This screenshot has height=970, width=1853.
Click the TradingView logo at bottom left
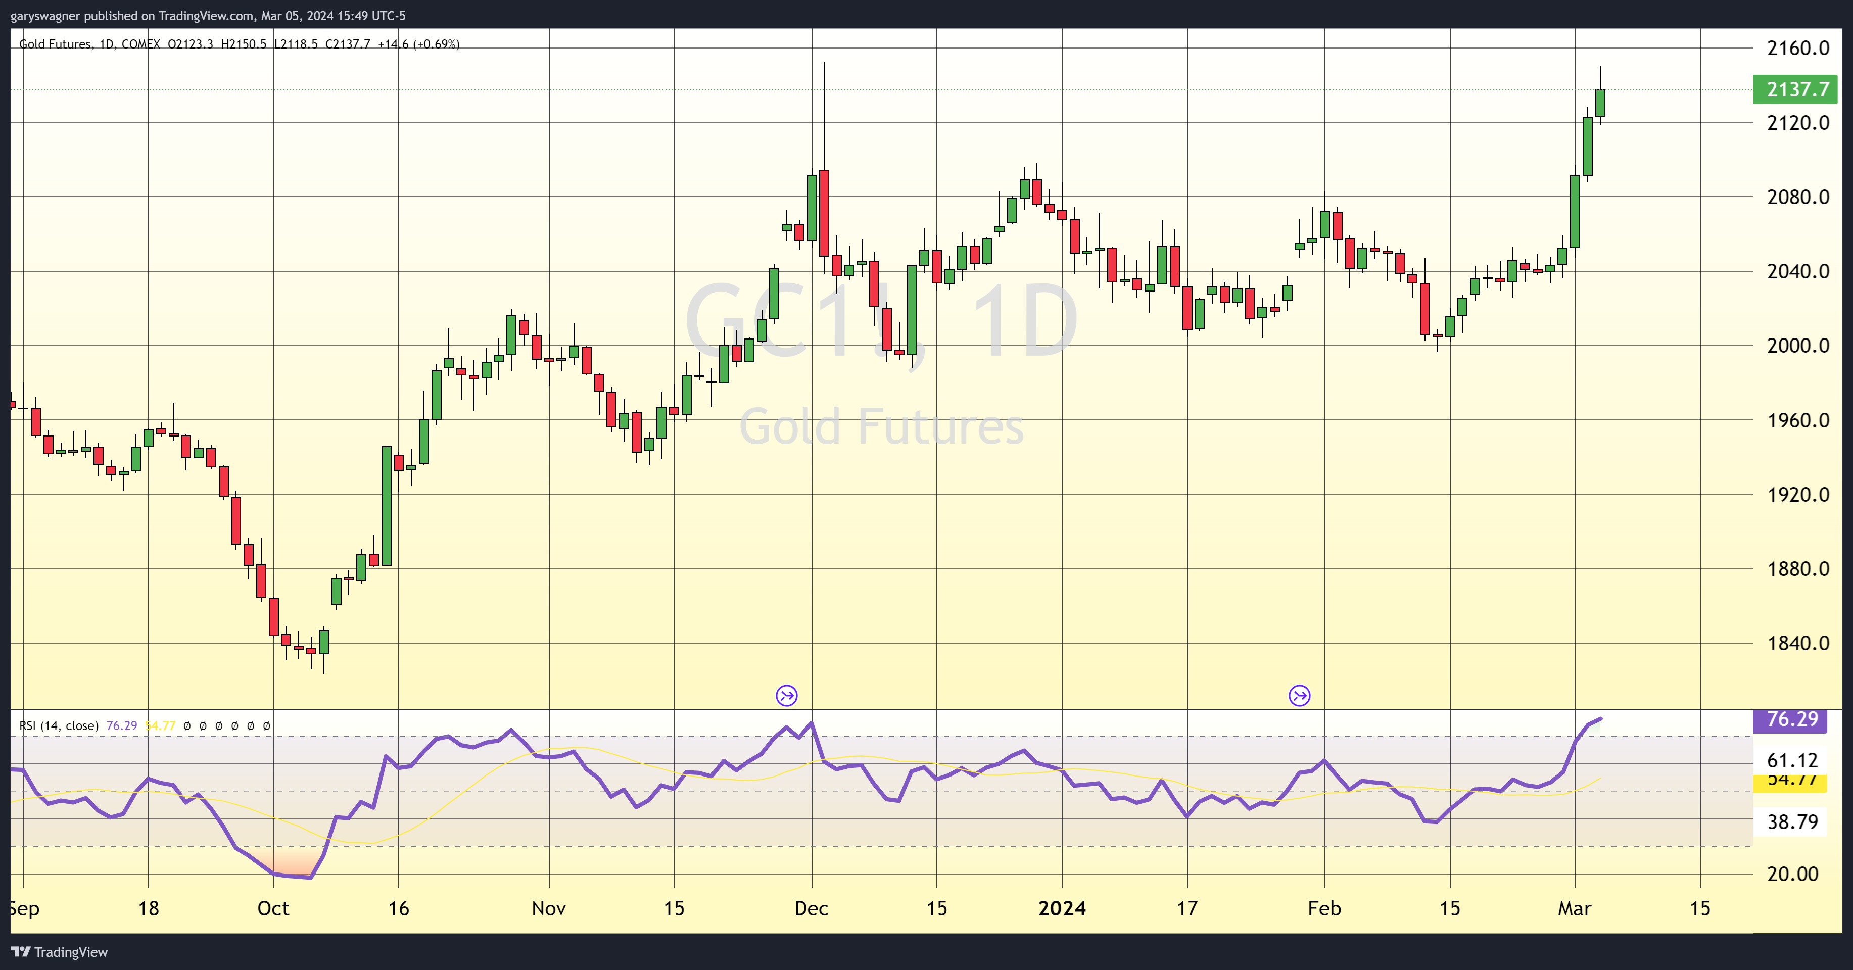59,951
